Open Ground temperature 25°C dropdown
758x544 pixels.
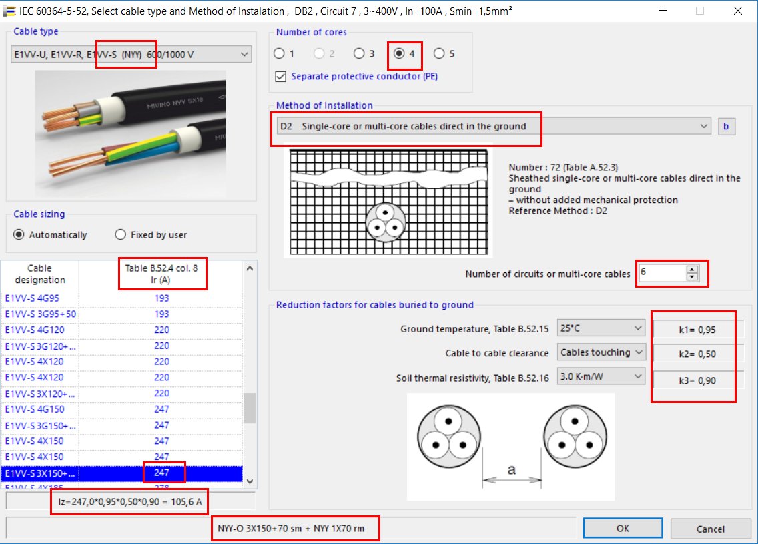pyautogui.click(x=601, y=328)
